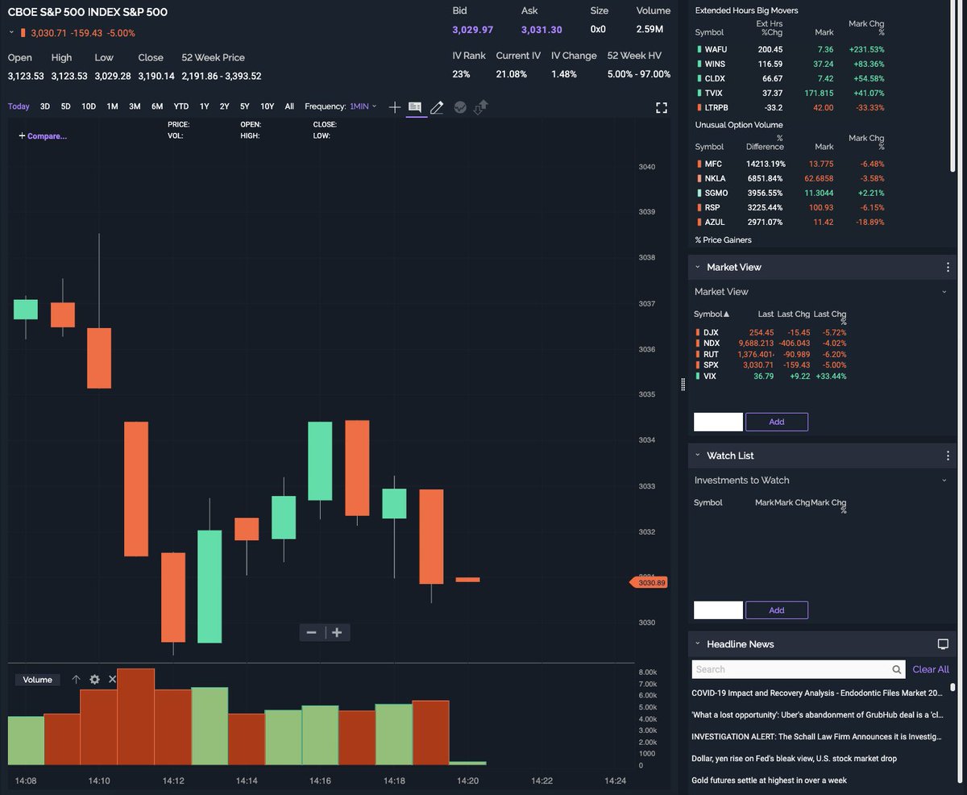Zoom in chart with plus button
The width and height of the screenshot is (967, 795).
tap(338, 633)
